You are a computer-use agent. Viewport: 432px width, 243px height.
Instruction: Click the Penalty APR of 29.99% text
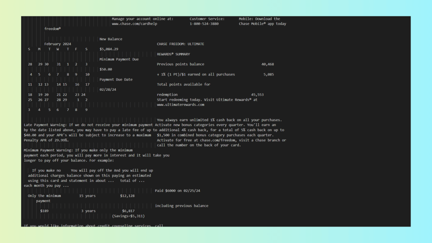click(x=46, y=140)
